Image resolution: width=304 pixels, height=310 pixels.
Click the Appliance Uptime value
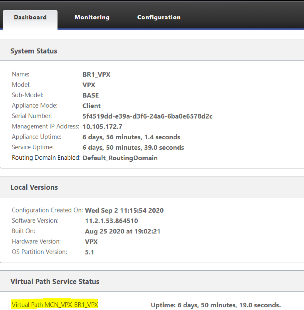pyautogui.click(x=131, y=137)
